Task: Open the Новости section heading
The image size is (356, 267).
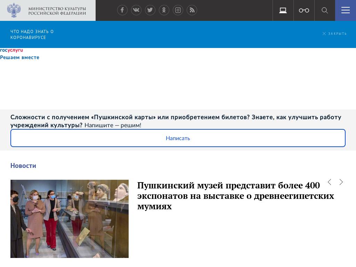Action: pos(23,165)
